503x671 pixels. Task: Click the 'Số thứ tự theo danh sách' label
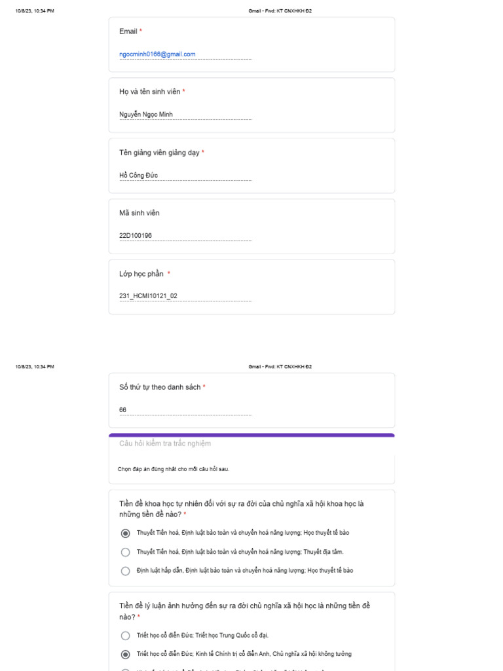pyautogui.click(x=160, y=388)
